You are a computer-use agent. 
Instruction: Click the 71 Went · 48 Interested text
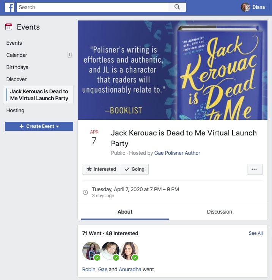[x=110, y=233]
